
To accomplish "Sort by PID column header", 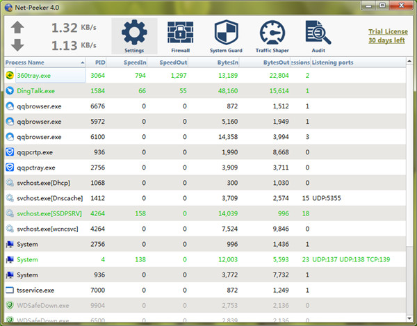I will [x=100, y=63].
